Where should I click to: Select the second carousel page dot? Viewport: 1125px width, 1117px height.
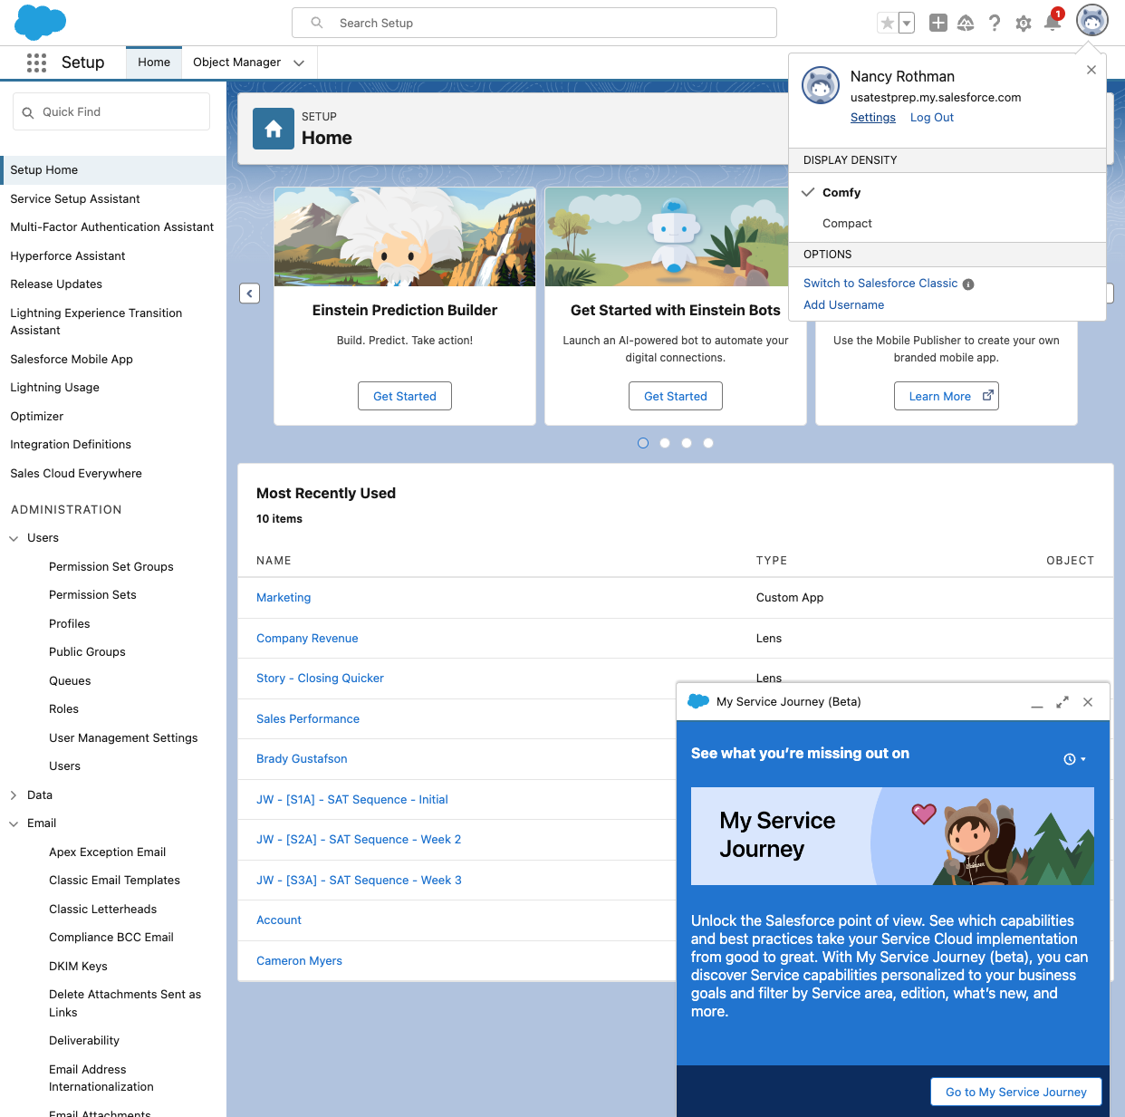coord(665,443)
